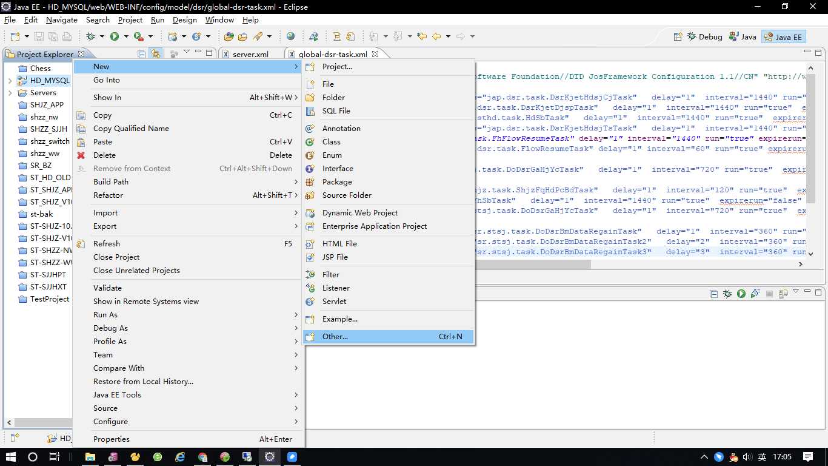Collapse all in Project Explorer
This screenshot has height=466, width=828.
(x=142, y=54)
